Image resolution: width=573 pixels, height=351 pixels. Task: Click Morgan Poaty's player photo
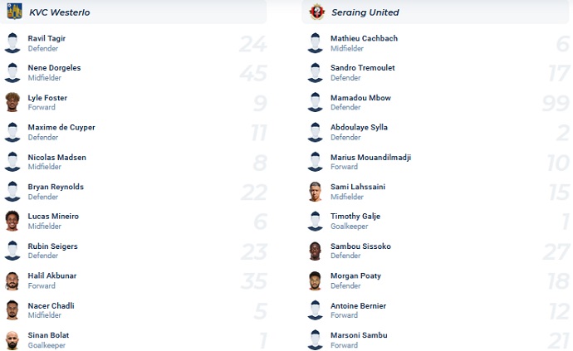pos(315,280)
